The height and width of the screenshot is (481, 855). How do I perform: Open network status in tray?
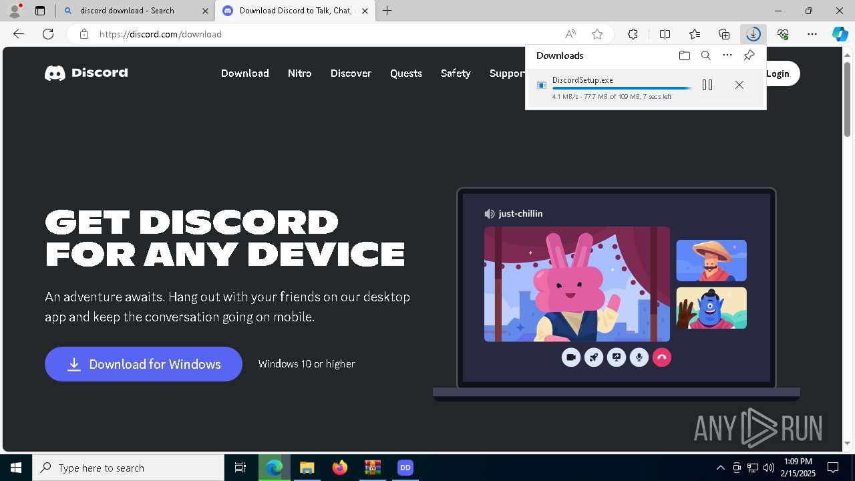click(753, 468)
